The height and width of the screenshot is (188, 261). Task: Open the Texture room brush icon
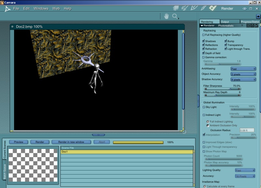click(204, 8)
